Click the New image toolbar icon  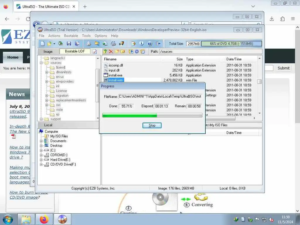coord(42,44)
